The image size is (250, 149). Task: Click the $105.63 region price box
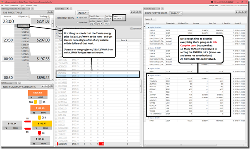38,93
